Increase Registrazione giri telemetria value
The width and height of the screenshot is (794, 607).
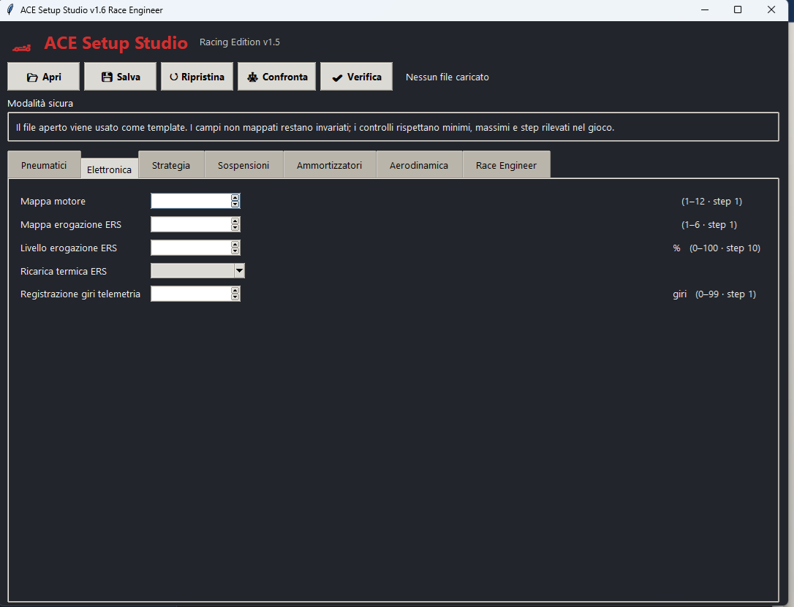[235, 290]
